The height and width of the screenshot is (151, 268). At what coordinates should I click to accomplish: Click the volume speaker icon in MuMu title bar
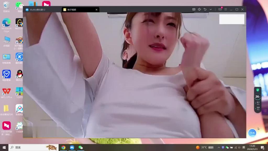(199, 9)
